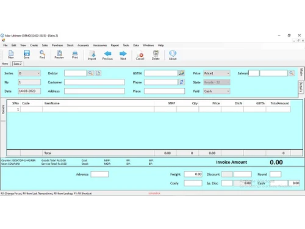
Task: Click Debtor search magnifier icon
Action: tap(90, 73)
